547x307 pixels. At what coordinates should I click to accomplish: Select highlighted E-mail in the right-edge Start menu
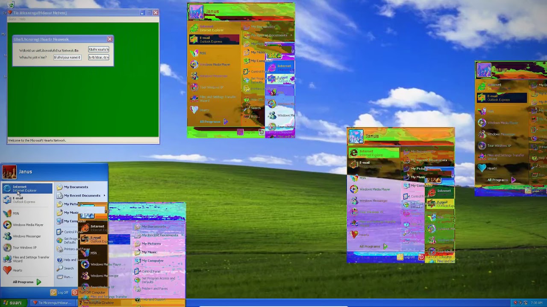click(x=502, y=98)
